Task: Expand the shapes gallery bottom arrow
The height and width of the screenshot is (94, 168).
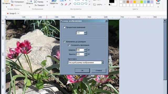Action: [90, 4]
